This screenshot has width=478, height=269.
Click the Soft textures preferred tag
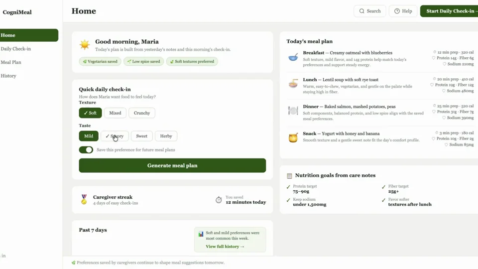pyautogui.click(x=192, y=61)
